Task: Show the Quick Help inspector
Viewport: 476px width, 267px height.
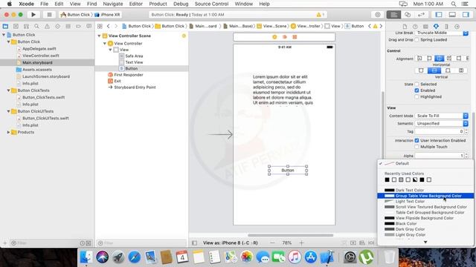Action: point(415,27)
